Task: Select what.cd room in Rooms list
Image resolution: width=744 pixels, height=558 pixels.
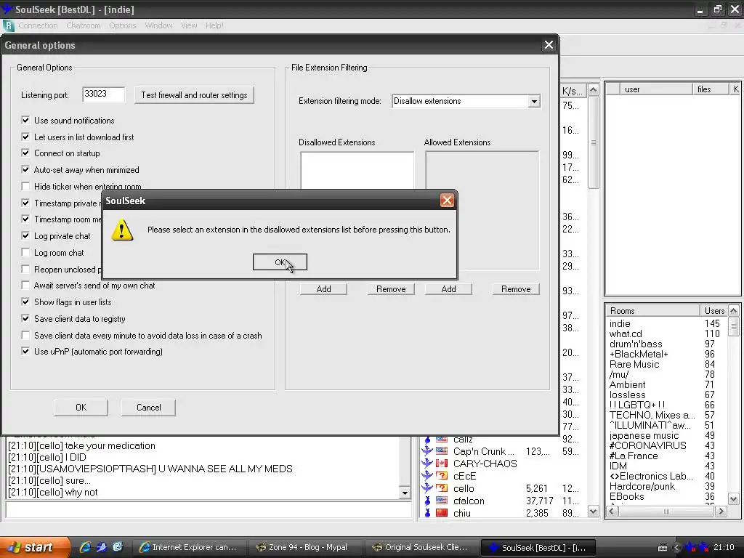Action: coord(626,333)
